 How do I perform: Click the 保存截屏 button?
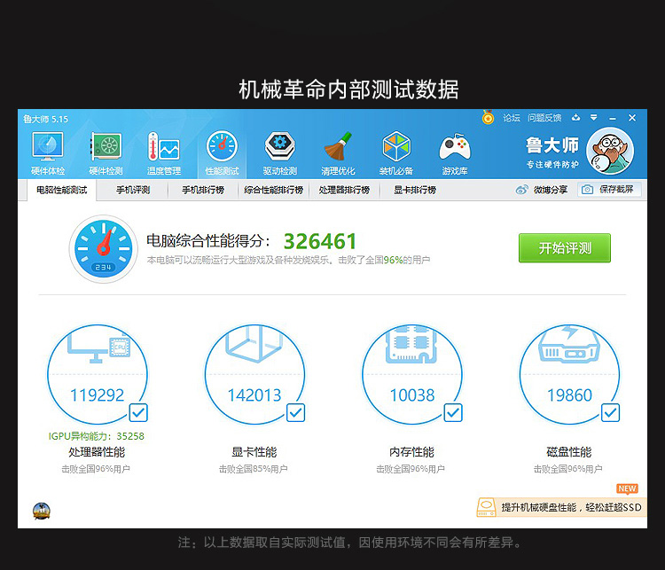(609, 190)
